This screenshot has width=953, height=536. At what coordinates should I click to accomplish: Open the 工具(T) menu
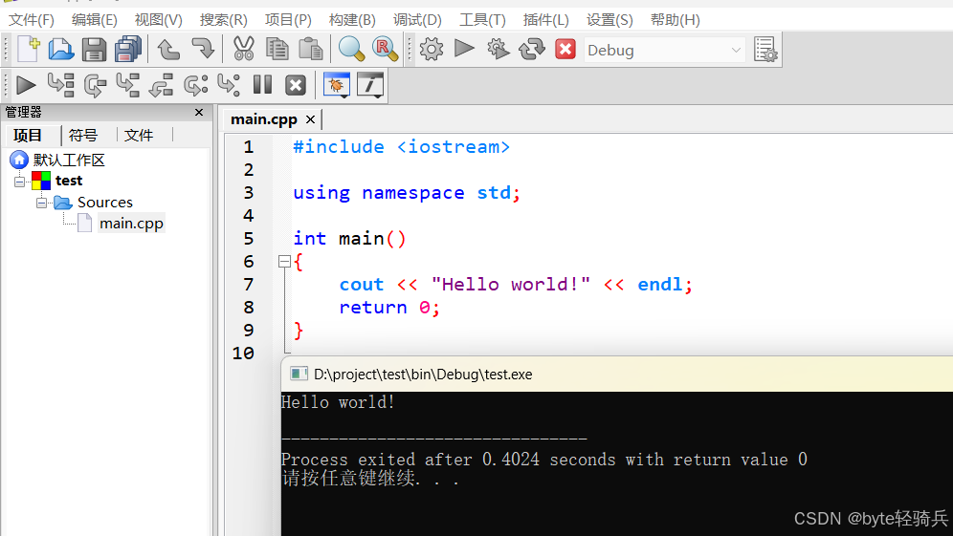click(x=482, y=20)
